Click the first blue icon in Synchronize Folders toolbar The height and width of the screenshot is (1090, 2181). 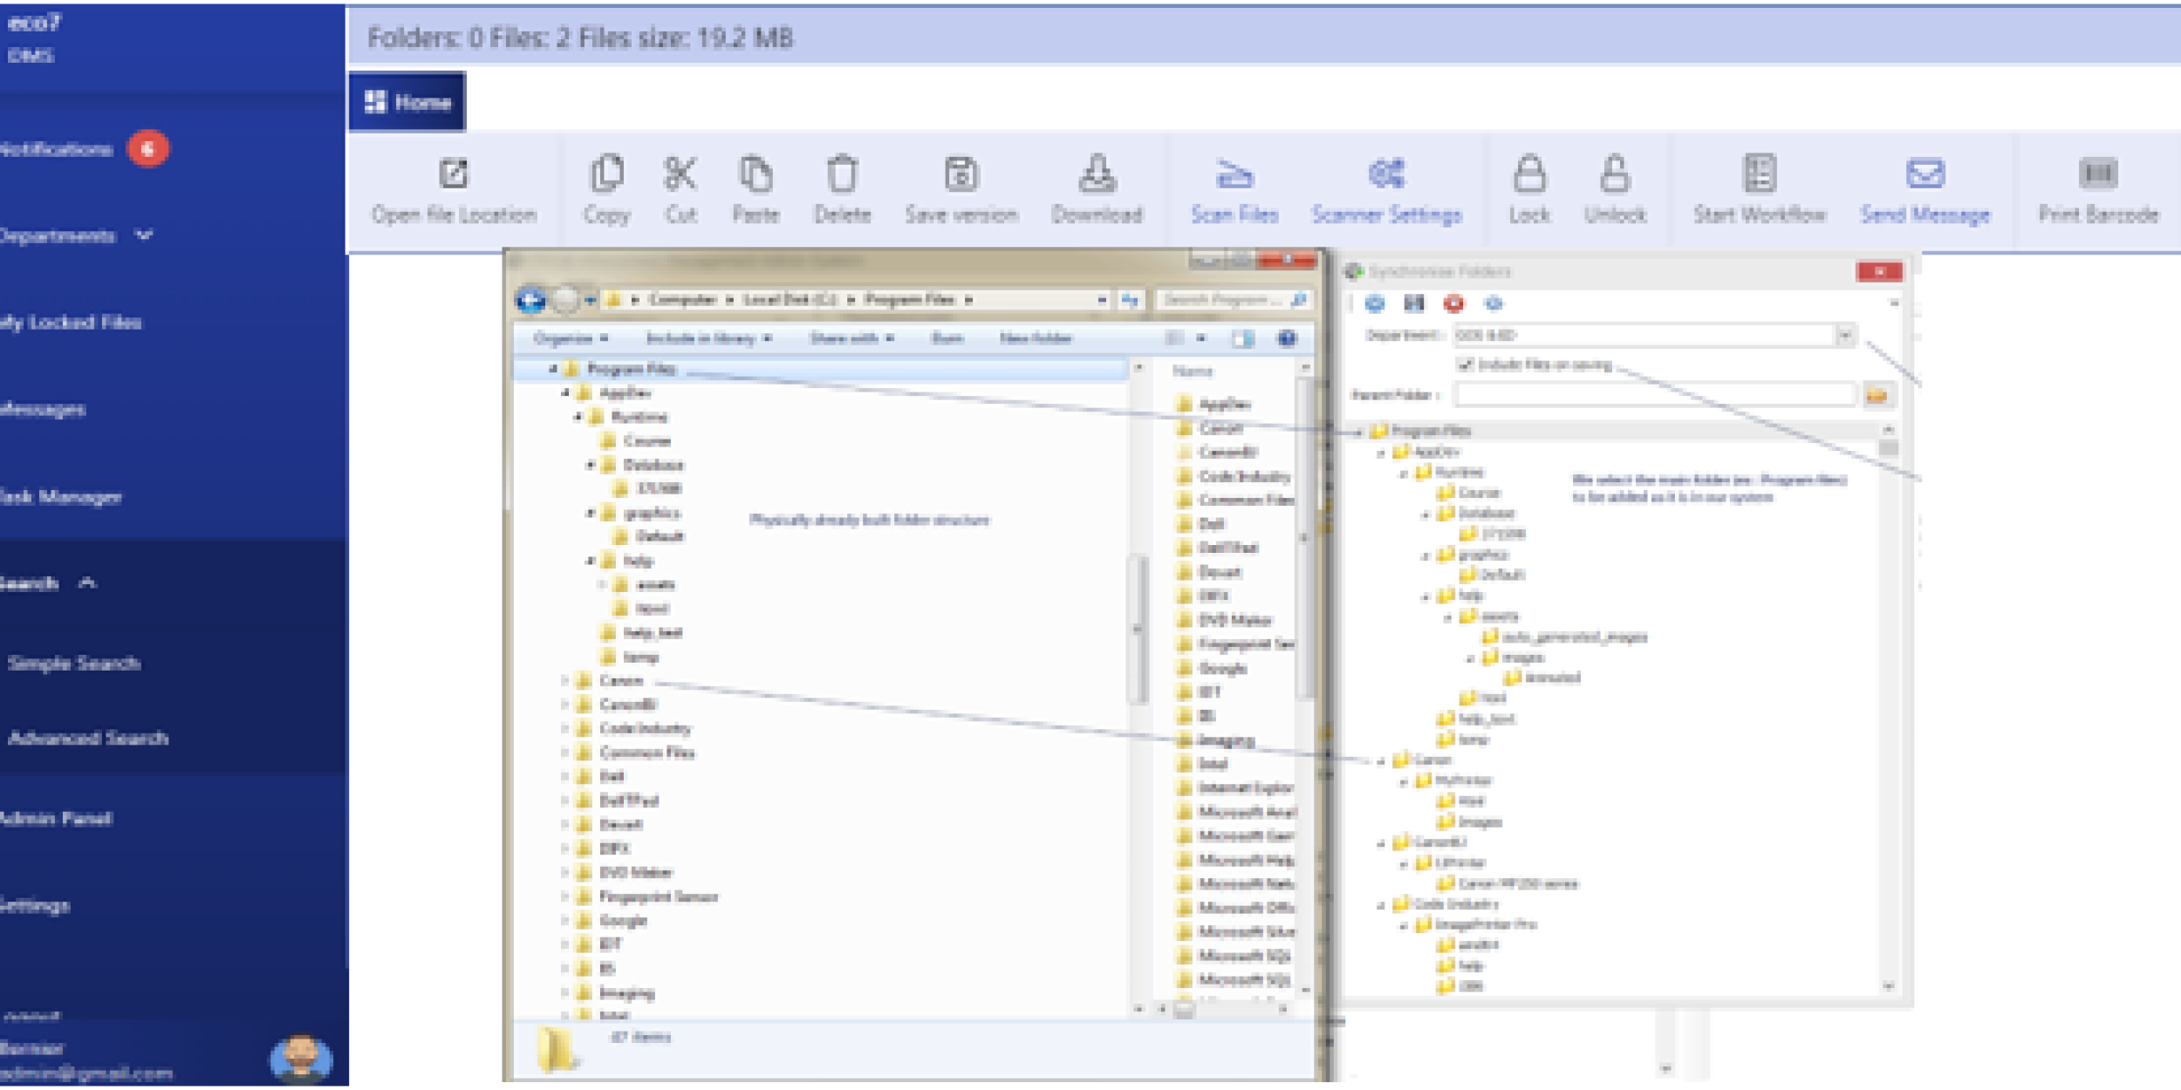tap(1375, 303)
